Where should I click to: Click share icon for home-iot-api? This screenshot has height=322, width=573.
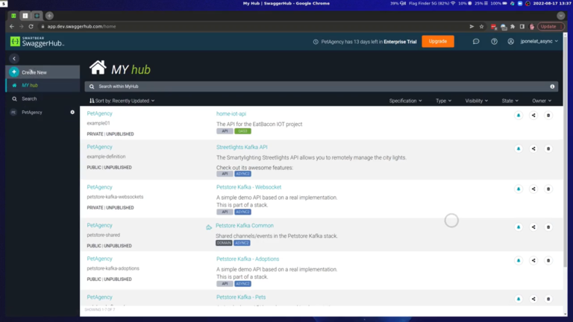pos(533,116)
